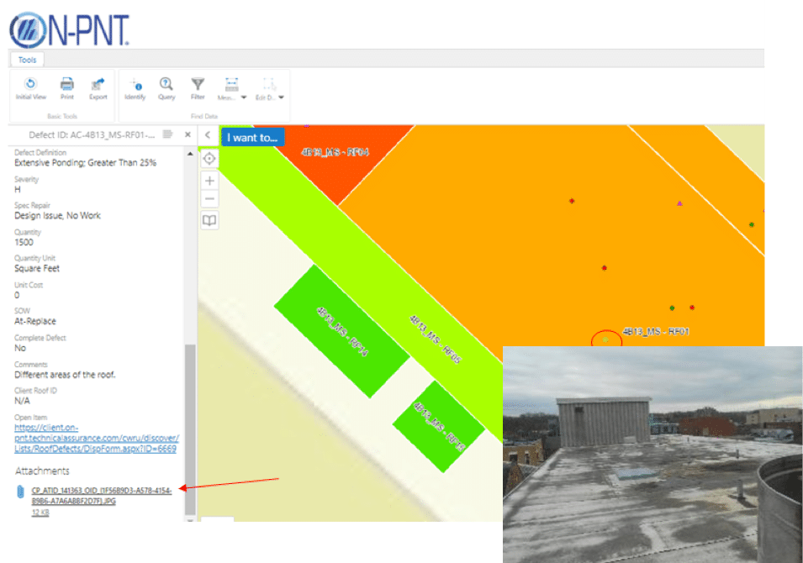The height and width of the screenshot is (563, 803).
Task: Close the Defect ID details panel
Action: click(188, 134)
